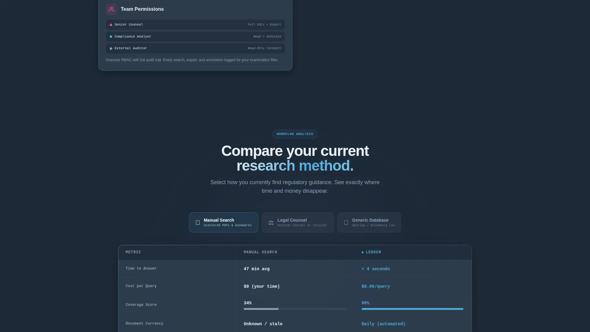Click the pink dot beside Senior Counsel
The height and width of the screenshot is (332, 590).
pos(111,25)
